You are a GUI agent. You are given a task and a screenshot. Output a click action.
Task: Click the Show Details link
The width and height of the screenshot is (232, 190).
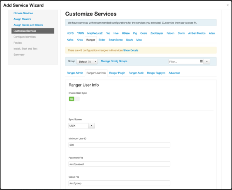click(x=131, y=50)
